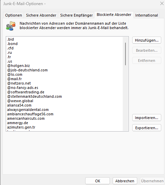Click the blocked list scrollbar thumb

click(x=125, y=54)
